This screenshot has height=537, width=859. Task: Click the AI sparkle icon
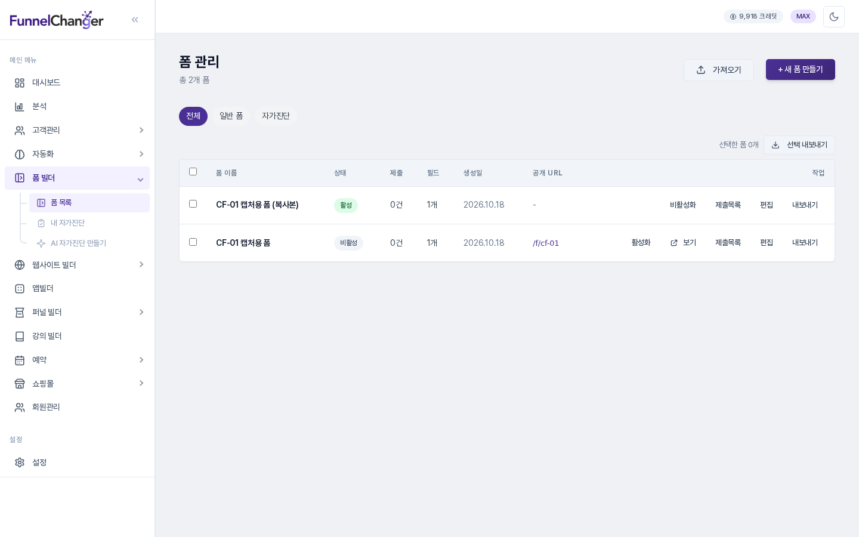[x=41, y=243]
